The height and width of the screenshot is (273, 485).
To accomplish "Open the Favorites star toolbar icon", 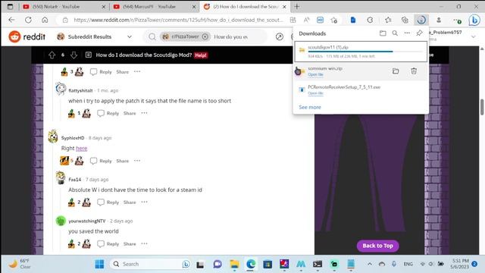I will (x=388, y=20).
